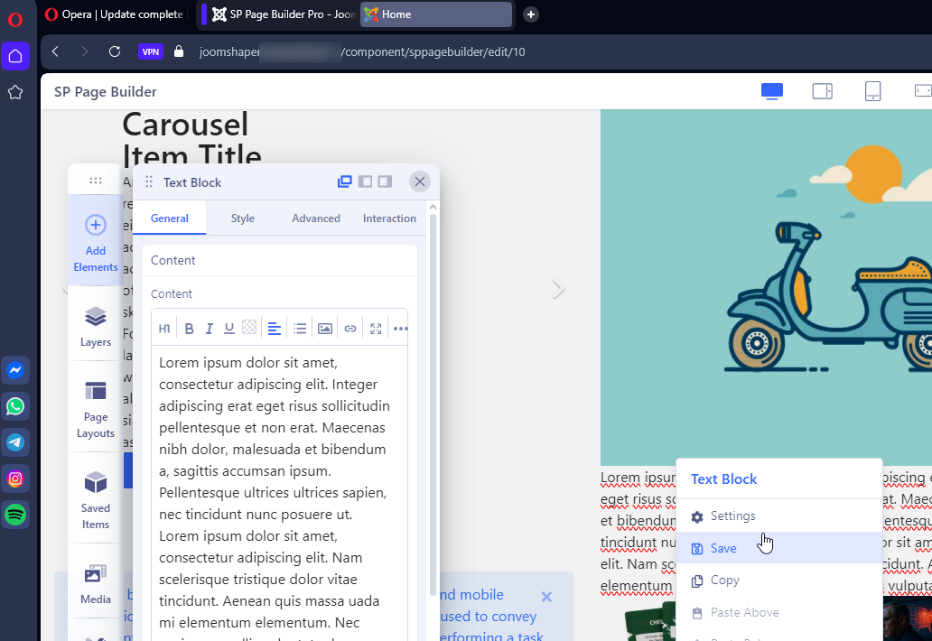932x641 pixels.
Task: Apply italic formatting in the editor
Action: 210,329
